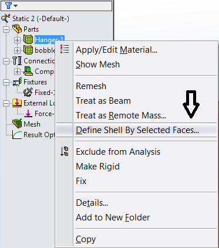Expand the bobble part tree node

tap(17, 50)
